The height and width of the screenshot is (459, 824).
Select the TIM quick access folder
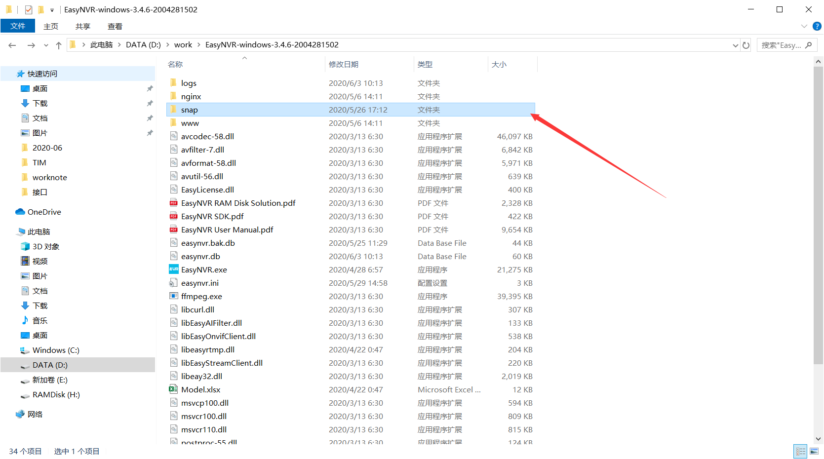39,162
